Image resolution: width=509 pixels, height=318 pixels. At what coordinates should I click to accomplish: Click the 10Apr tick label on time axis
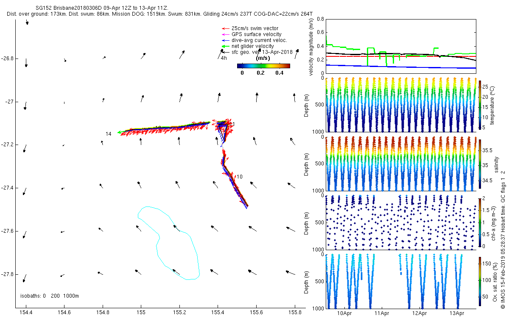344,313
